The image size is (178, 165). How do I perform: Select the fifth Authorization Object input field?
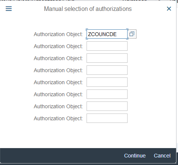[107, 82]
